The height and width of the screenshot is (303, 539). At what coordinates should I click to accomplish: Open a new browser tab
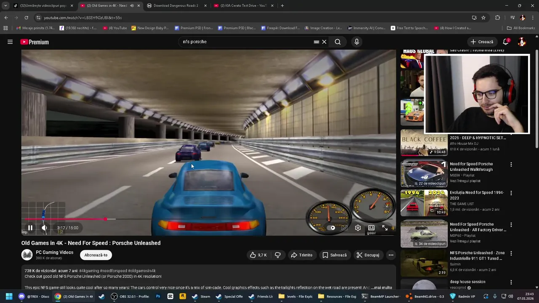click(282, 5)
